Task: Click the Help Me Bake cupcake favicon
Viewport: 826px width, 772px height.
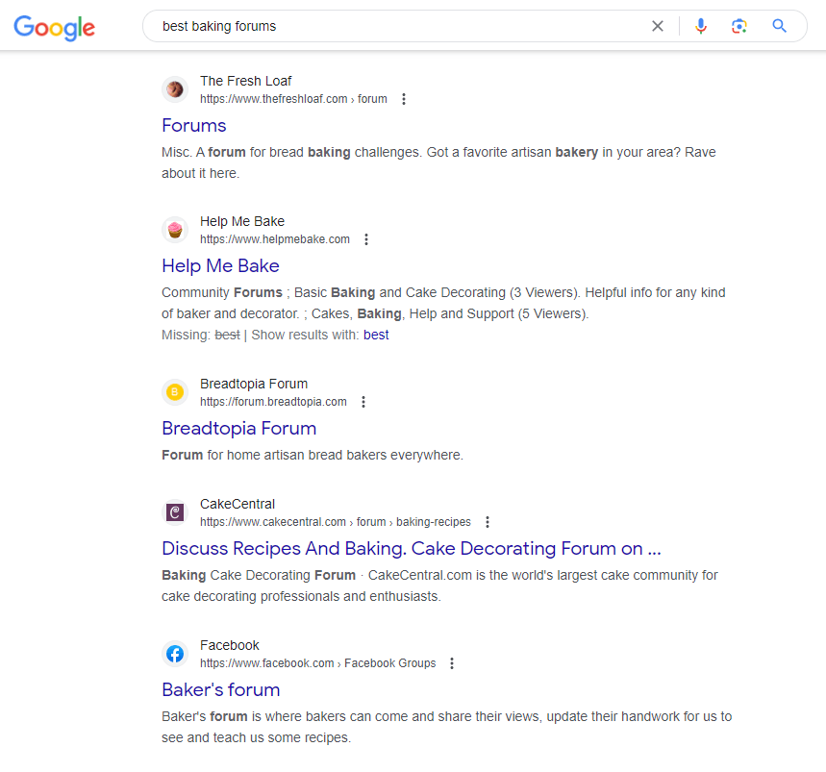Action: pyautogui.click(x=175, y=230)
